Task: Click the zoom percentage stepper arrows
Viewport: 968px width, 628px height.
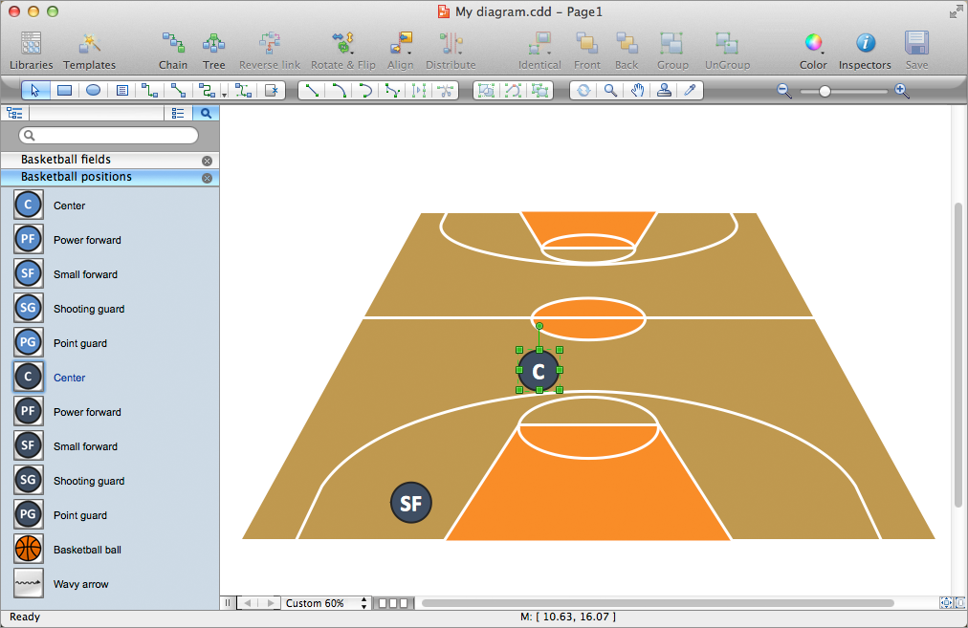Action: click(x=364, y=603)
